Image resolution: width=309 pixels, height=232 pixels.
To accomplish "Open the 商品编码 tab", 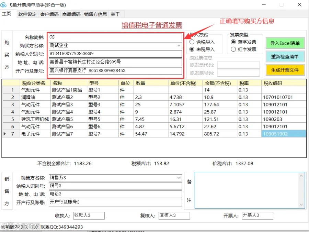I will pos(71,14).
